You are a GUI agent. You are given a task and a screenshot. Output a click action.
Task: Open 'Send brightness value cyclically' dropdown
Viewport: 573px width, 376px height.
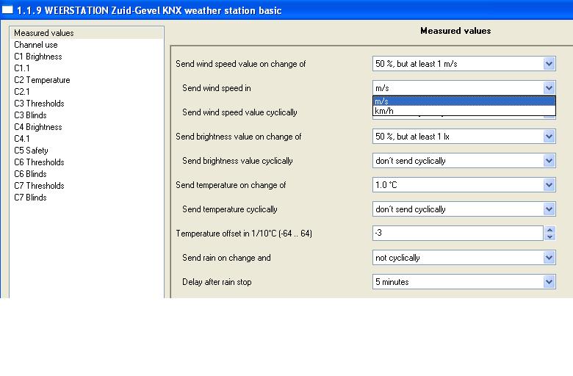549,161
